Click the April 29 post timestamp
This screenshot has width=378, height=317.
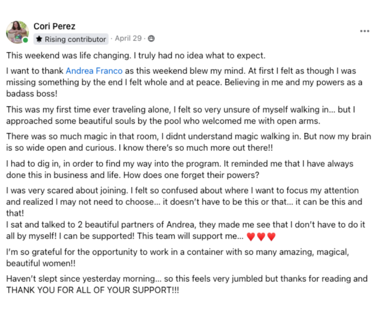pyautogui.click(x=128, y=38)
